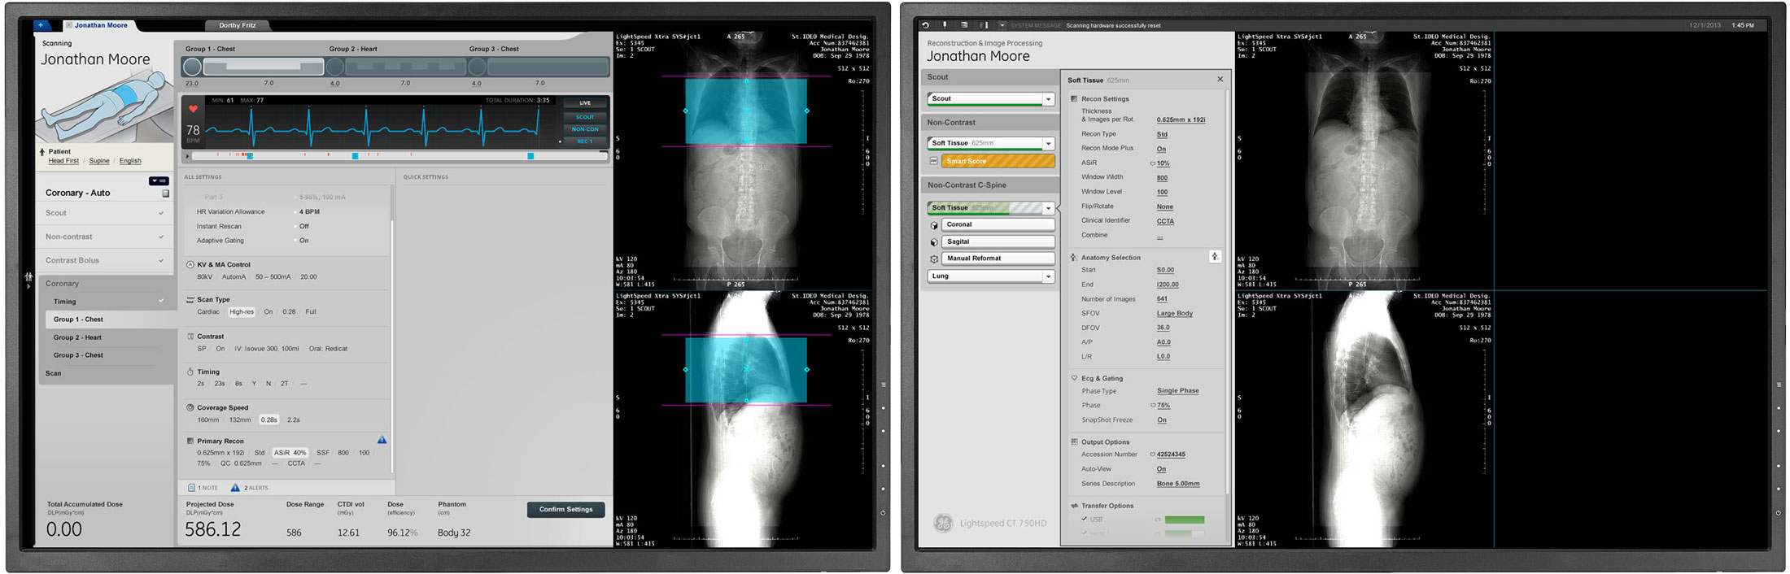The height and width of the screenshot is (574, 1790).
Task: Switch to the Dorthy Fritz tab
Action: click(x=237, y=25)
